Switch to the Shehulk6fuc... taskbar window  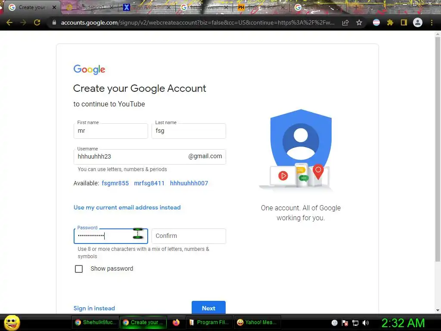click(96, 322)
